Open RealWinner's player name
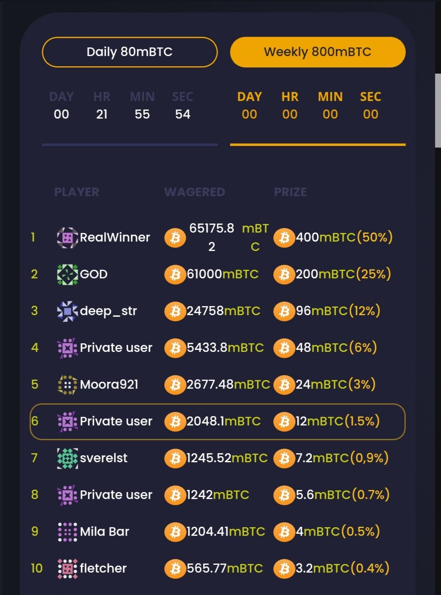The height and width of the screenshot is (595, 441). coord(115,237)
